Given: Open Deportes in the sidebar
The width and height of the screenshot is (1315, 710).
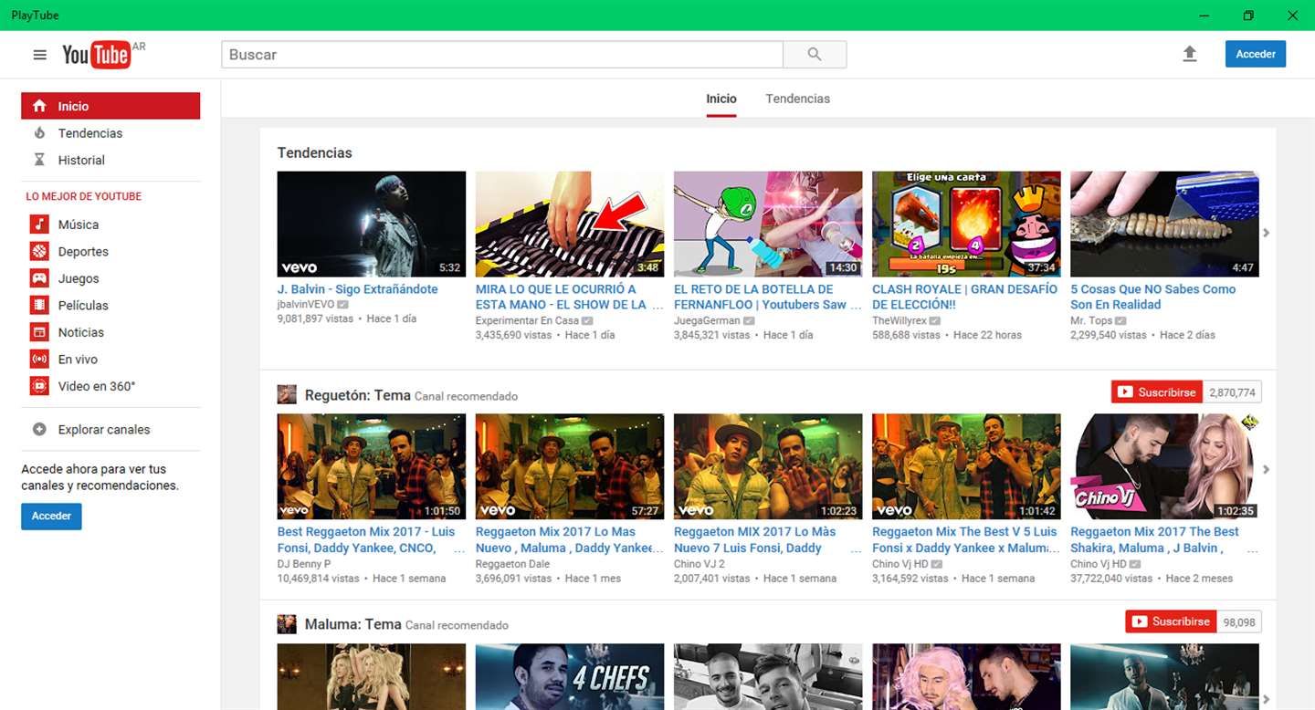Looking at the screenshot, I should 83,251.
